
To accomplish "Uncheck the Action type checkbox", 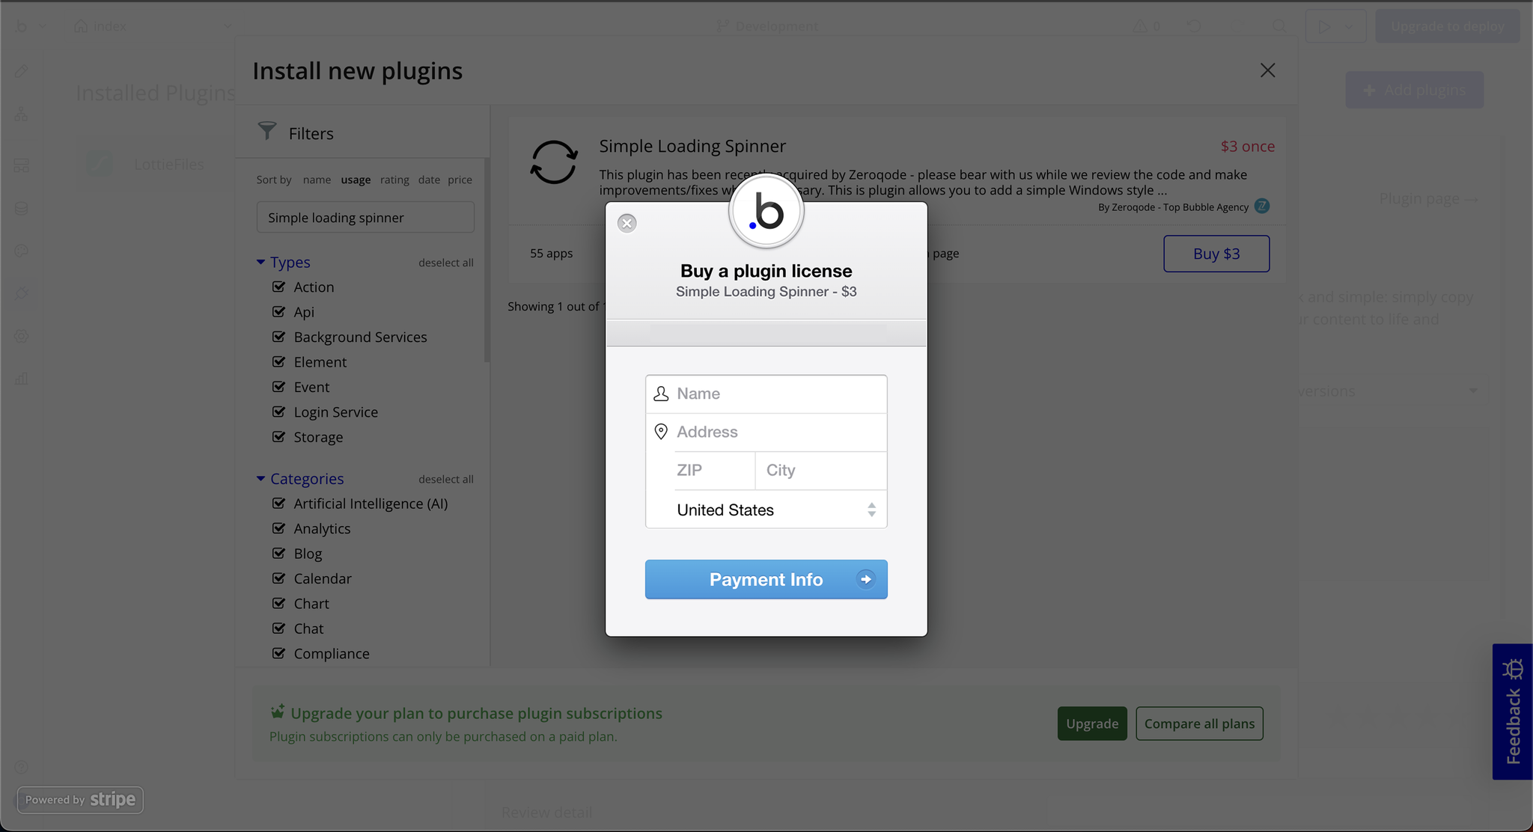I will point(279,287).
